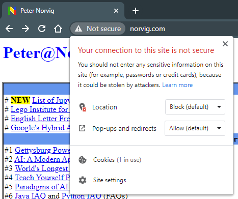The image size is (238, 199).
Task: Open the Java IAQ link
Action: 30,196
